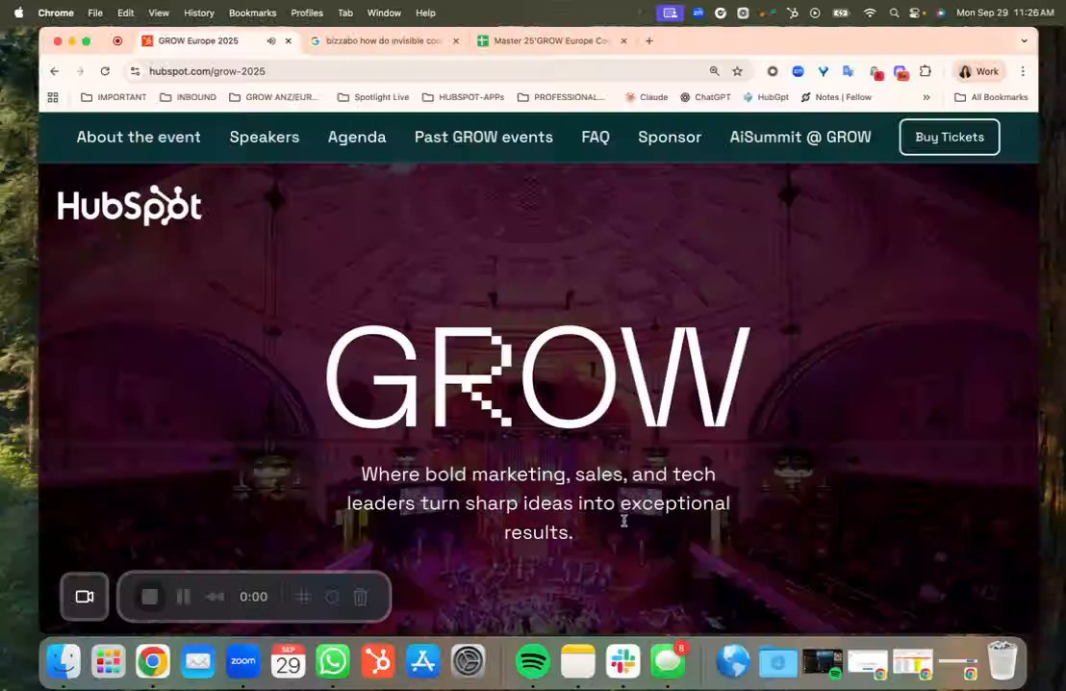
Task: Open the Claude bookmark
Action: click(647, 97)
